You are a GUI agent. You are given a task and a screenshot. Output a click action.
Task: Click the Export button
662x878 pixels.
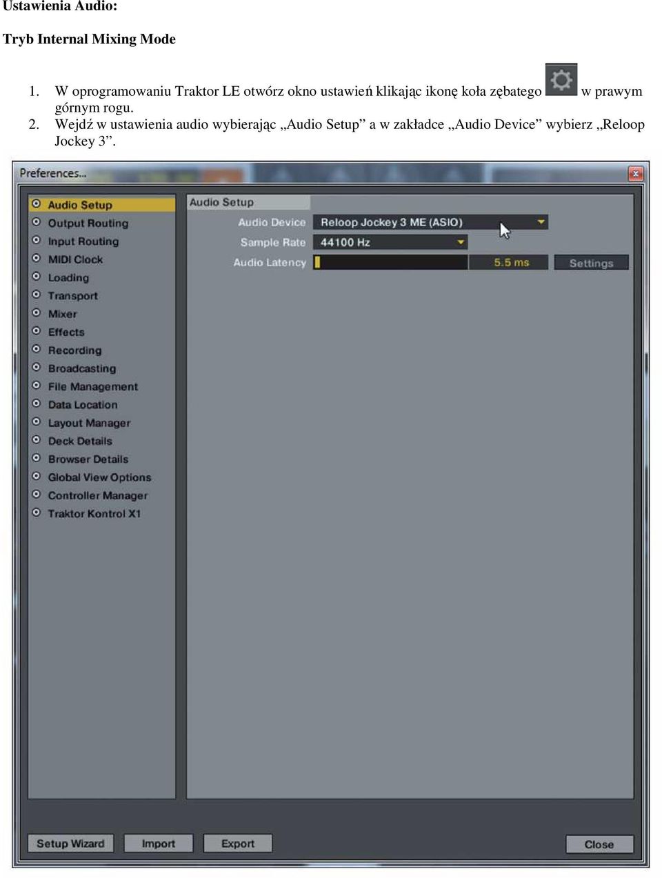tap(238, 844)
